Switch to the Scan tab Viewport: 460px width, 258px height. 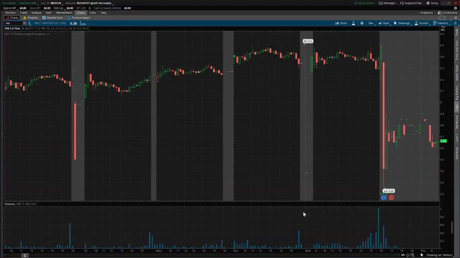pos(49,13)
